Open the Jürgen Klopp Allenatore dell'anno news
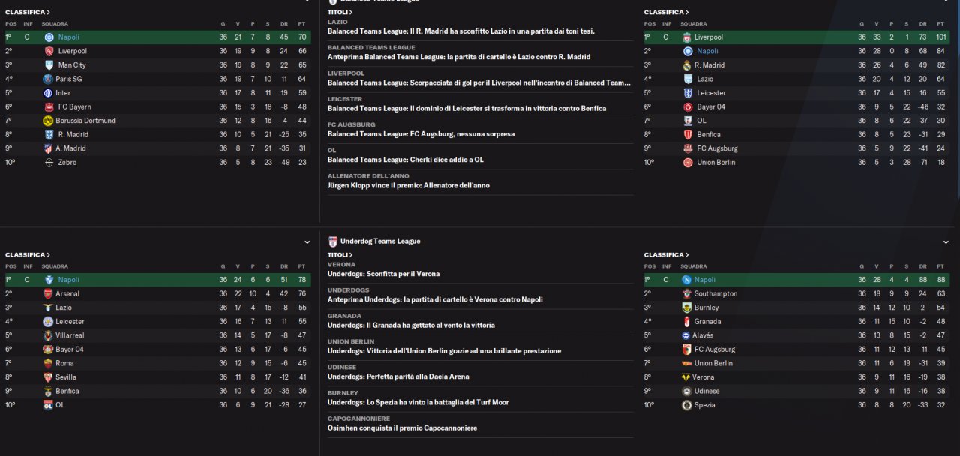The image size is (960, 456). coord(408,185)
